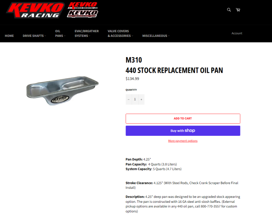Click the oil pan product image
The height and width of the screenshot is (215, 272).
click(x=62, y=91)
